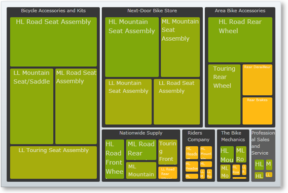Pick the Touring Front tile
The image size is (288, 193).
168,152
